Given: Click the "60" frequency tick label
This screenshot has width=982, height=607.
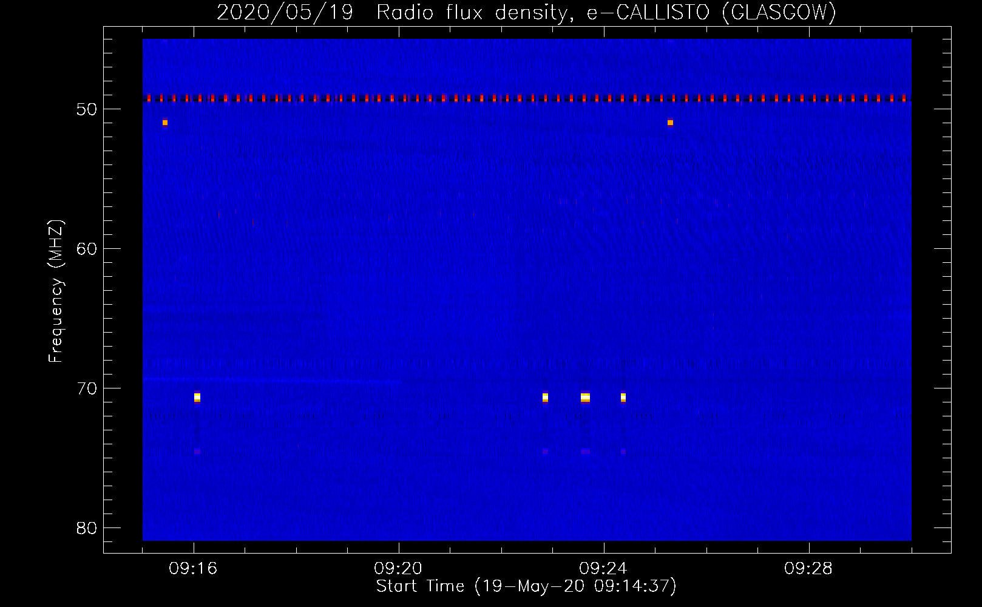Looking at the screenshot, I should (87, 249).
